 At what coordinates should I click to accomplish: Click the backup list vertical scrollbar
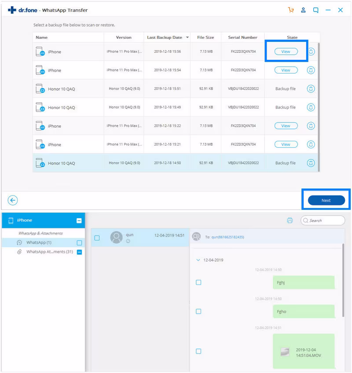pyautogui.click(x=319, y=107)
